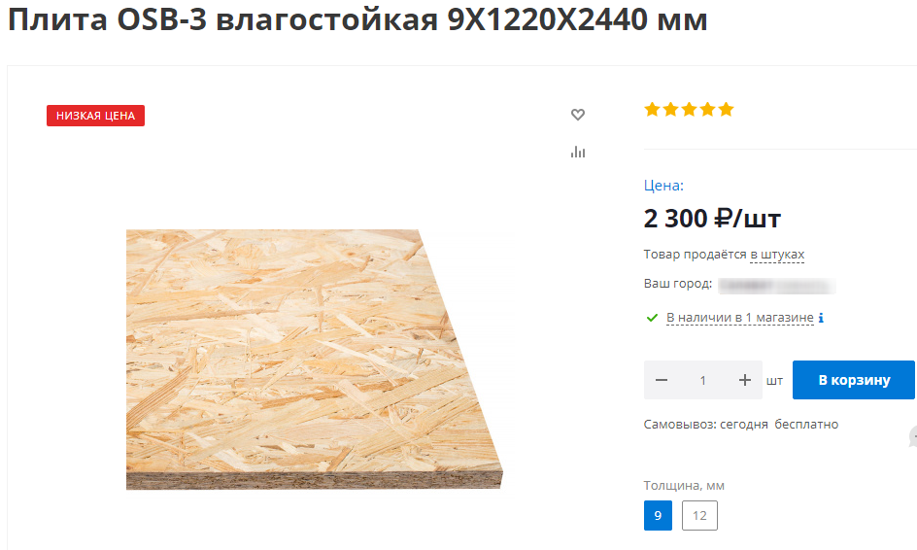Open the "в штуках" units hint
Screen dimensions: 917x550
click(x=777, y=255)
